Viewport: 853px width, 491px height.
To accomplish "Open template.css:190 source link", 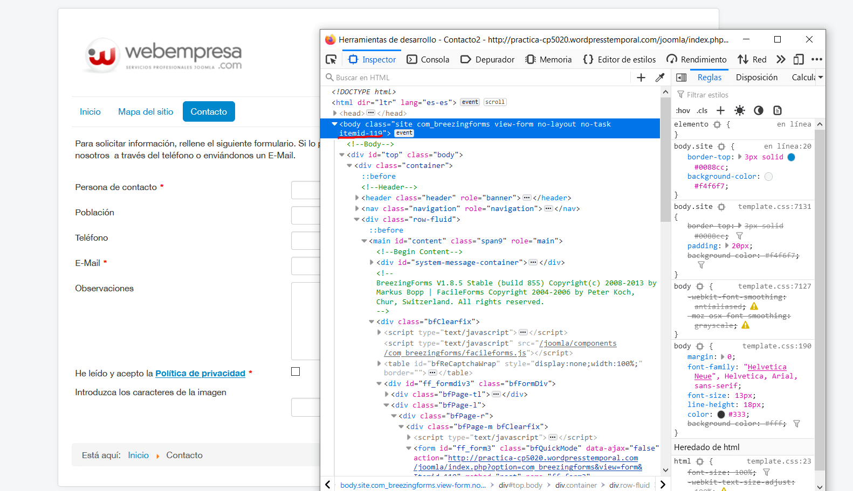I will tap(776, 346).
